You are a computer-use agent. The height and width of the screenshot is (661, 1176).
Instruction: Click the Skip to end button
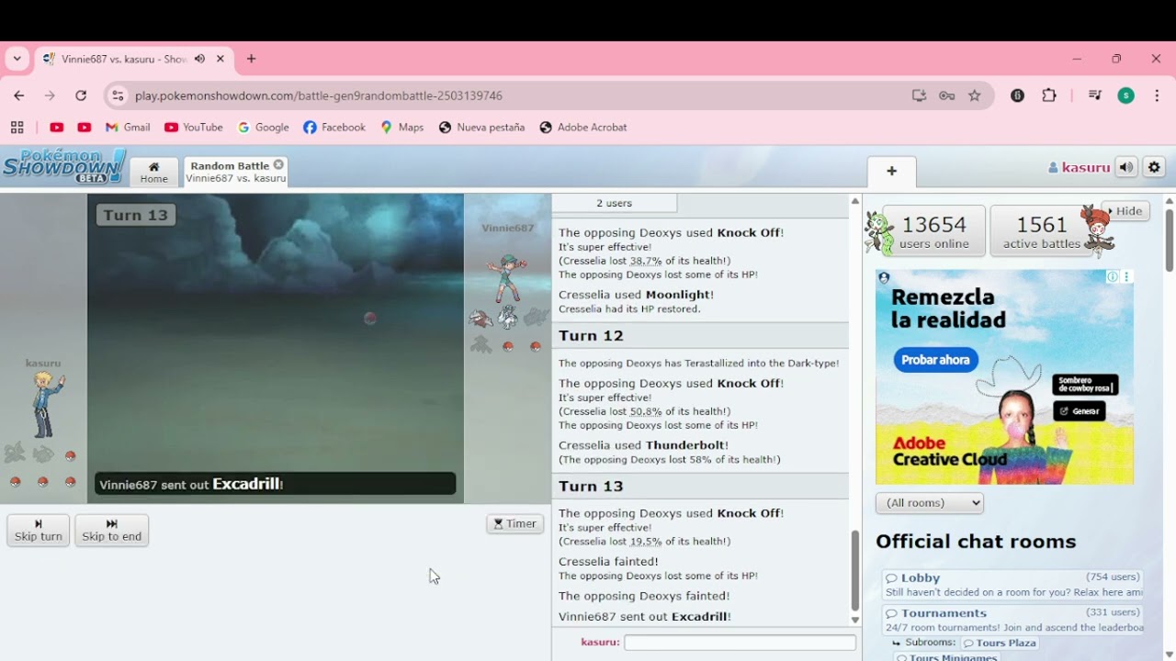tap(111, 531)
